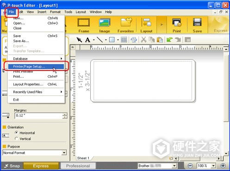Screen dimensions: 230x171
Task: Undo with the green arrow icon
Action: [169, 40]
